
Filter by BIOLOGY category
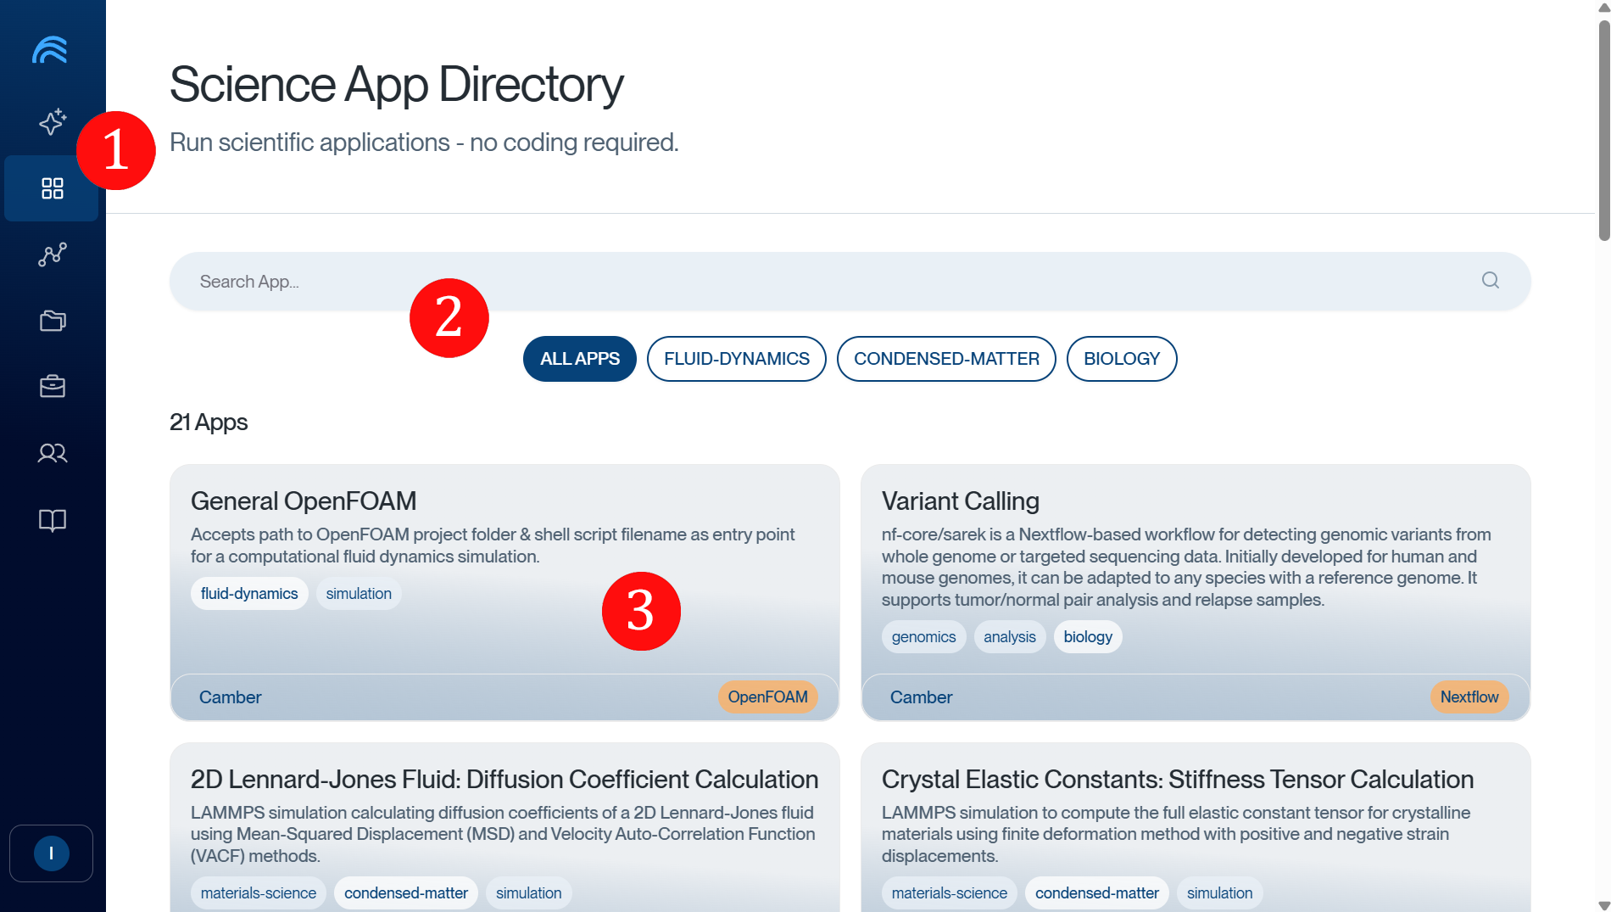click(x=1121, y=359)
